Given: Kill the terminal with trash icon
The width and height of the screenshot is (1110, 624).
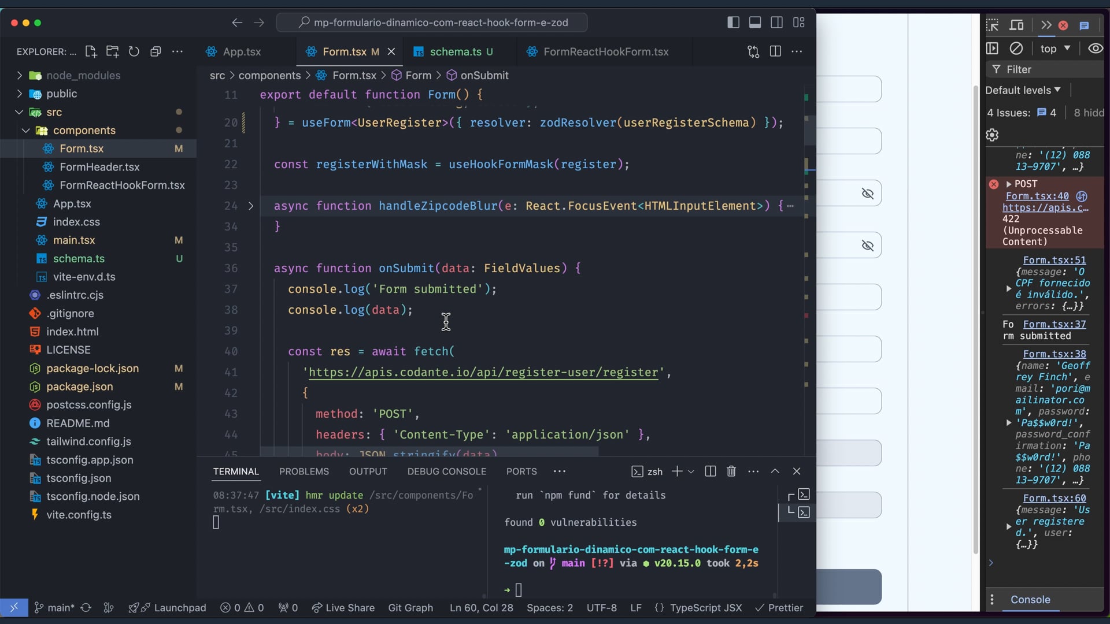Looking at the screenshot, I should [x=731, y=471].
